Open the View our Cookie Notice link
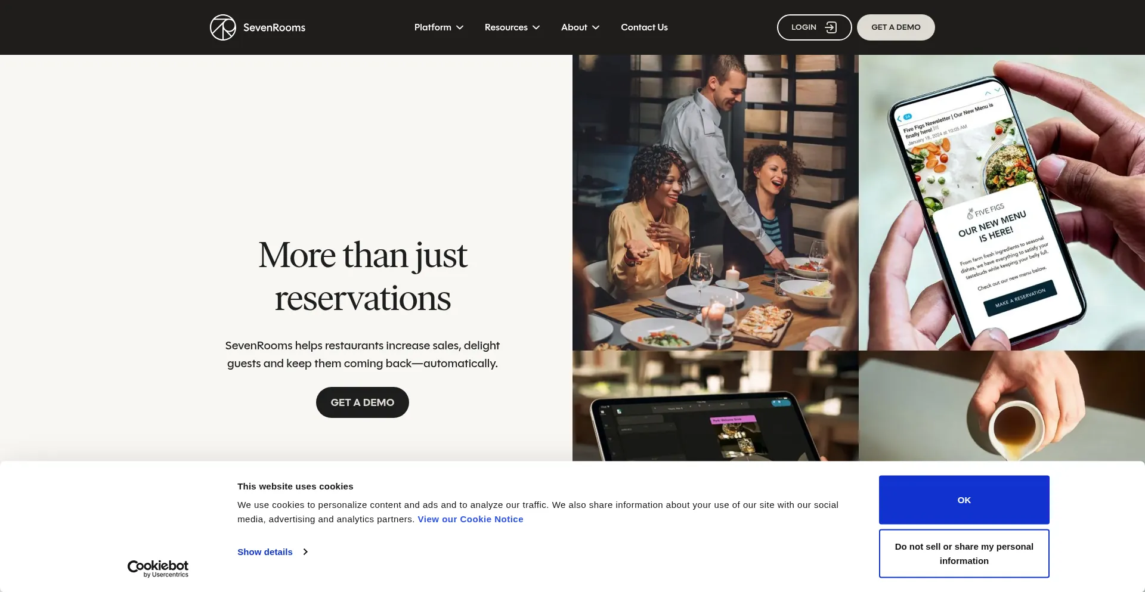Viewport: 1145px width, 592px height. [471, 519]
